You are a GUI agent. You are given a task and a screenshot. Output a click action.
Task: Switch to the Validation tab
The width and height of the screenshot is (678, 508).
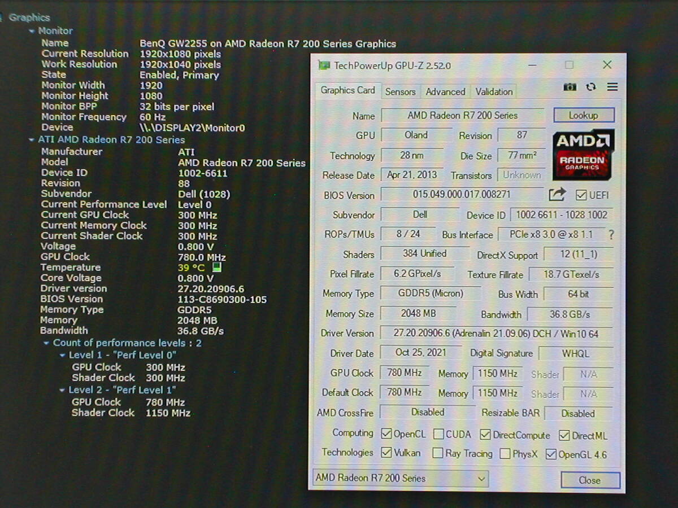coord(494,91)
